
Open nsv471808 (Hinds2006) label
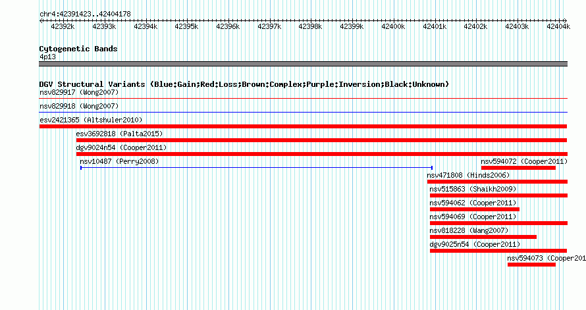(468, 175)
